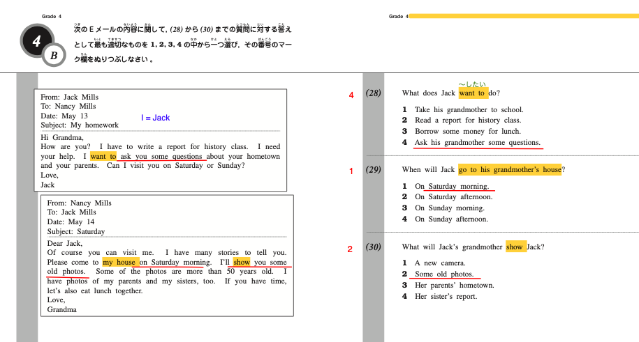Click 'Hi Grandma,' greeting
The height and width of the screenshot is (342, 639).
point(62,137)
